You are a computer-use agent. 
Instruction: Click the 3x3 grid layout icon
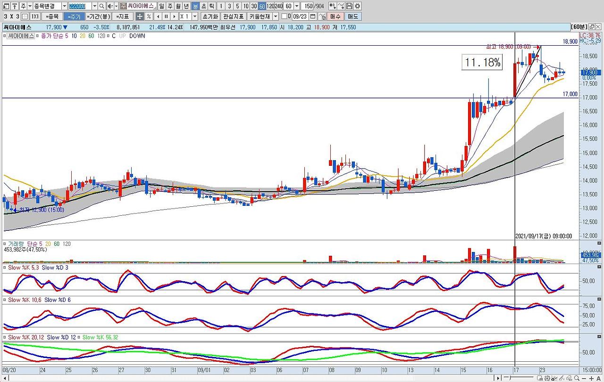click(24, 16)
